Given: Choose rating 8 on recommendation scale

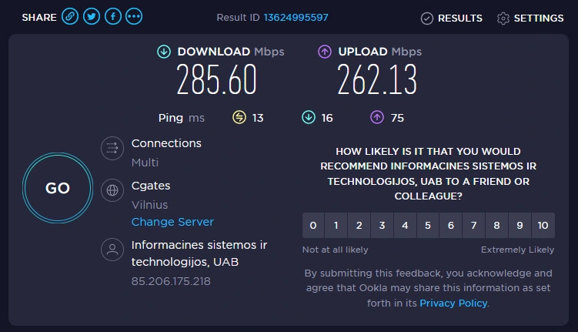Looking at the screenshot, I should click(x=497, y=226).
